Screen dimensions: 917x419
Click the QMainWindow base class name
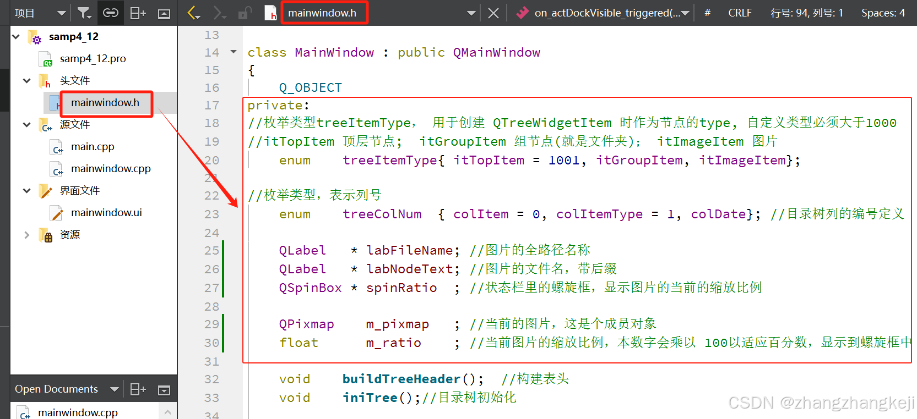496,52
